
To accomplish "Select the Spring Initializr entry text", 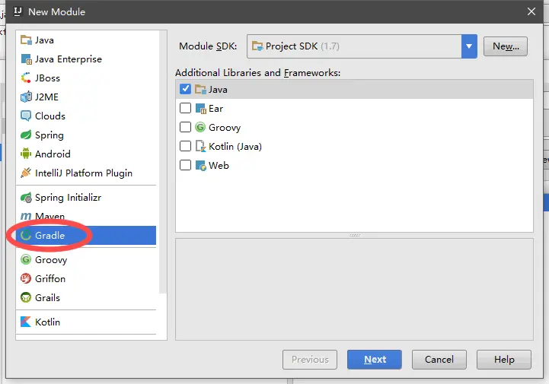I will (68, 198).
